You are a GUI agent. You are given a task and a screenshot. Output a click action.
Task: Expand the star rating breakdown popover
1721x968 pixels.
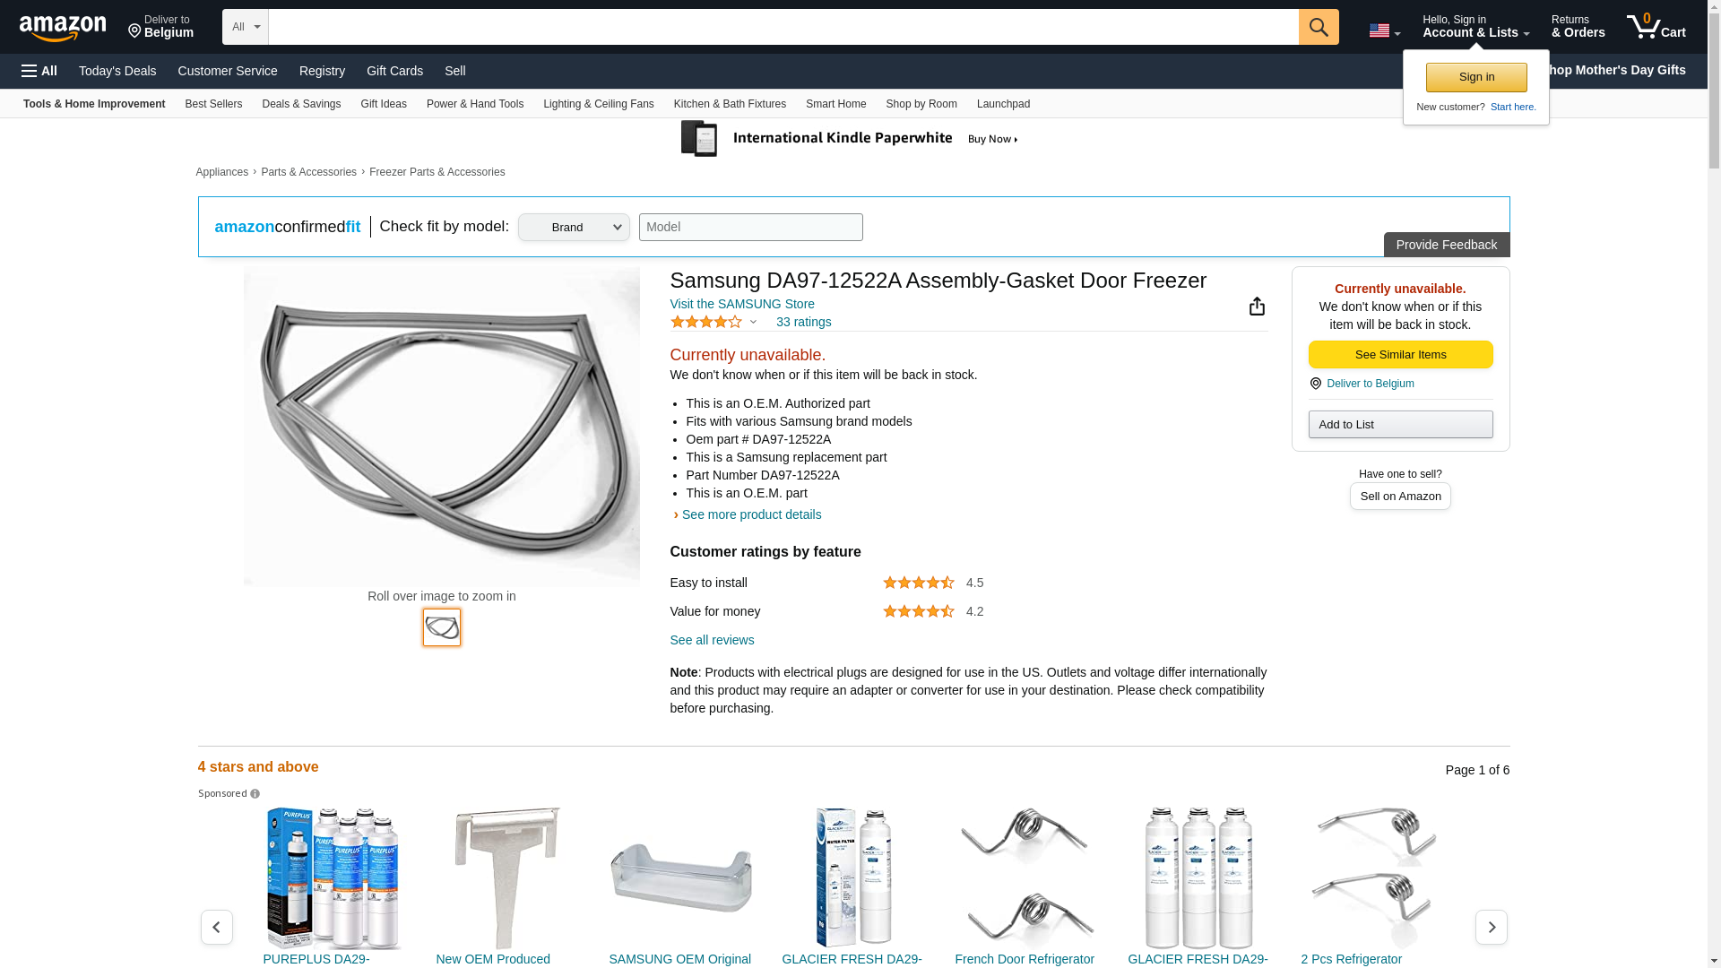pyautogui.click(x=753, y=322)
